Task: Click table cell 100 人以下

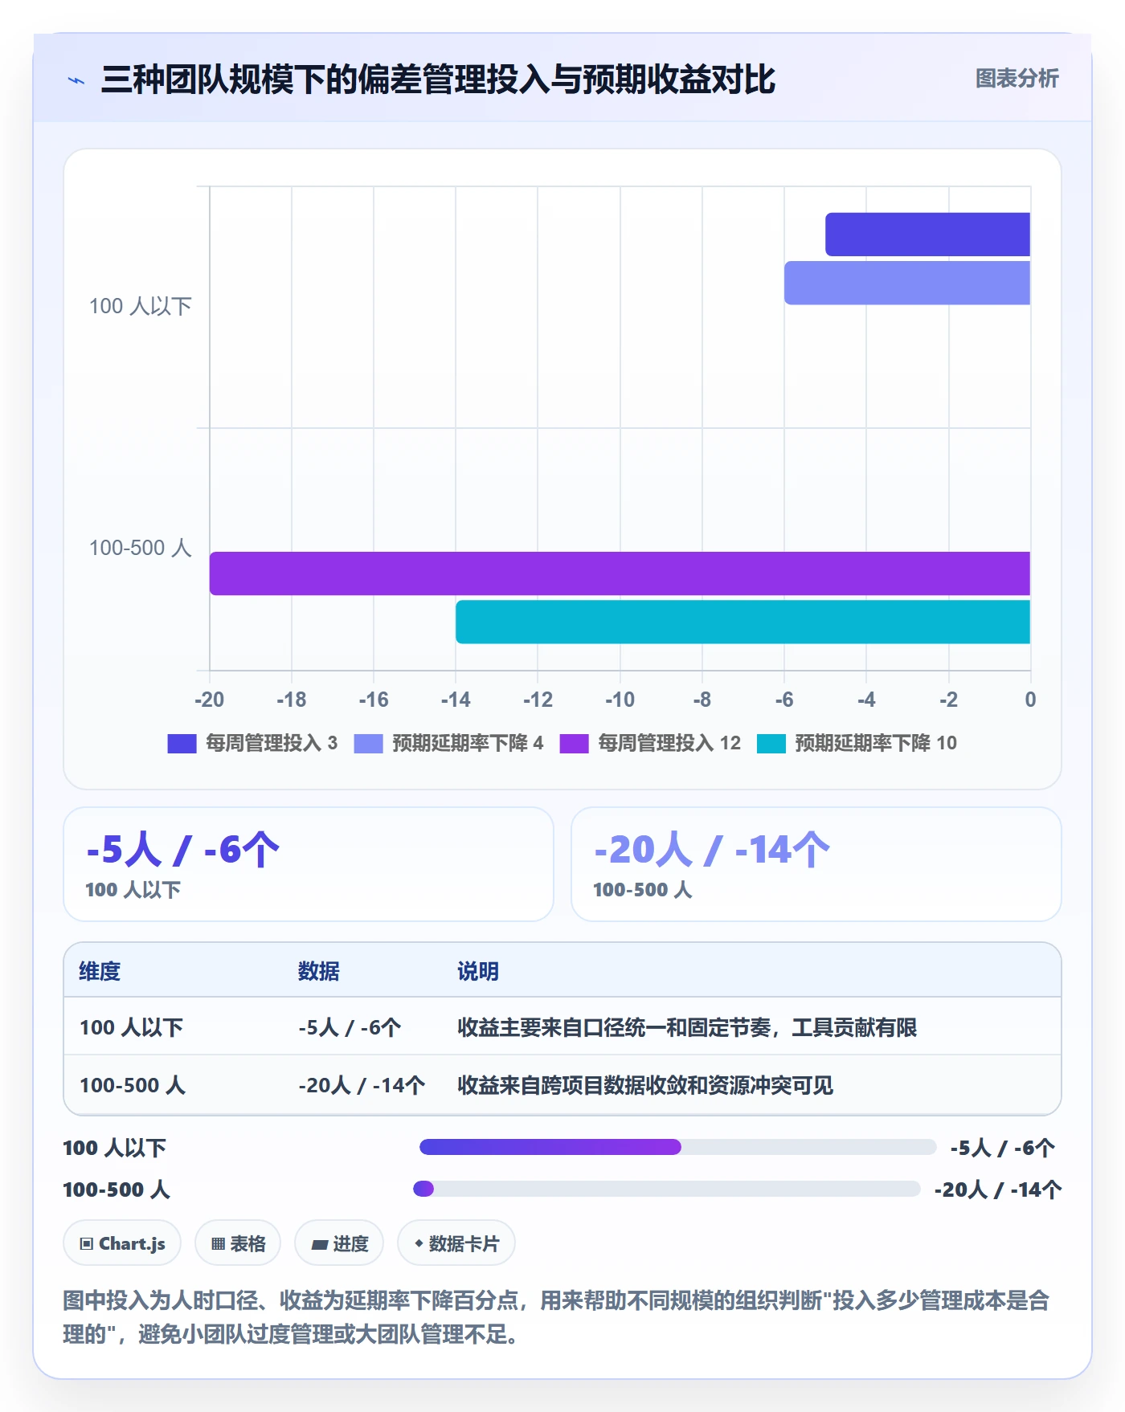Action: (x=132, y=1027)
